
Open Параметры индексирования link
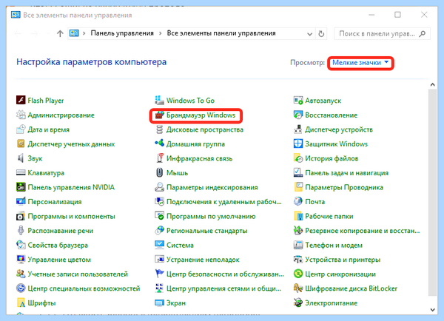tap(212, 187)
